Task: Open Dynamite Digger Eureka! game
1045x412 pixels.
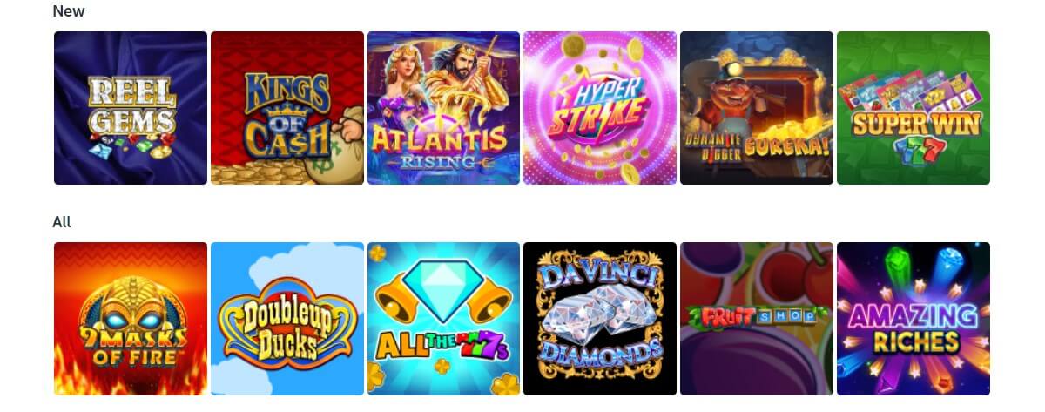Action: [757, 108]
